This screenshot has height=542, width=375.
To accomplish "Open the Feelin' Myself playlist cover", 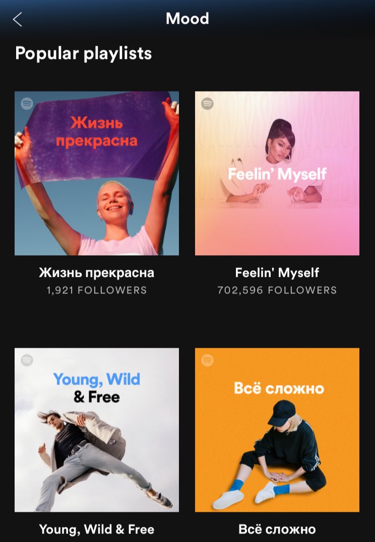I will click(x=277, y=173).
